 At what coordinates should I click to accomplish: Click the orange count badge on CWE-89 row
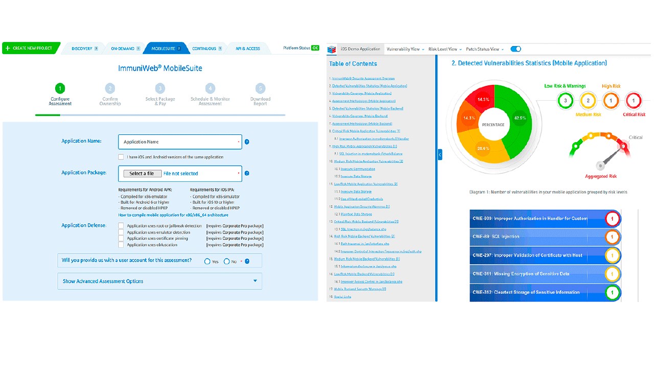[613, 237]
